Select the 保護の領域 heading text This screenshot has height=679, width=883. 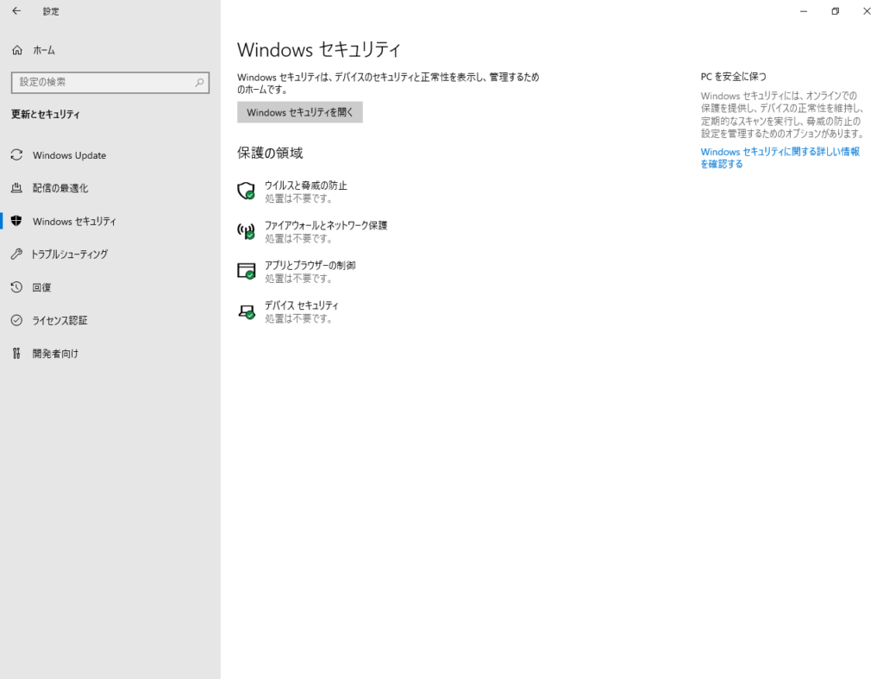pyautogui.click(x=270, y=153)
